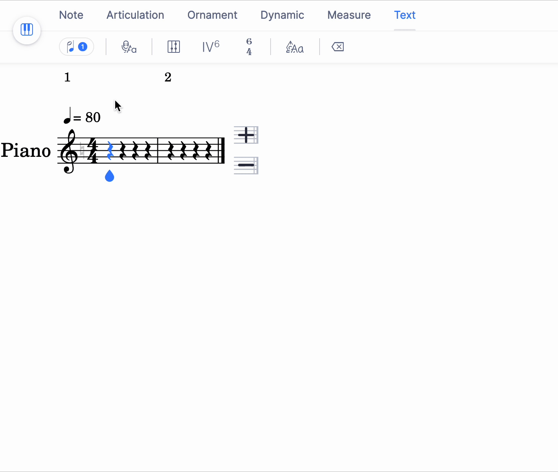Viewport: 558px width, 472px height.
Task: Add a chord grid diagram
Action: [174, 47]
